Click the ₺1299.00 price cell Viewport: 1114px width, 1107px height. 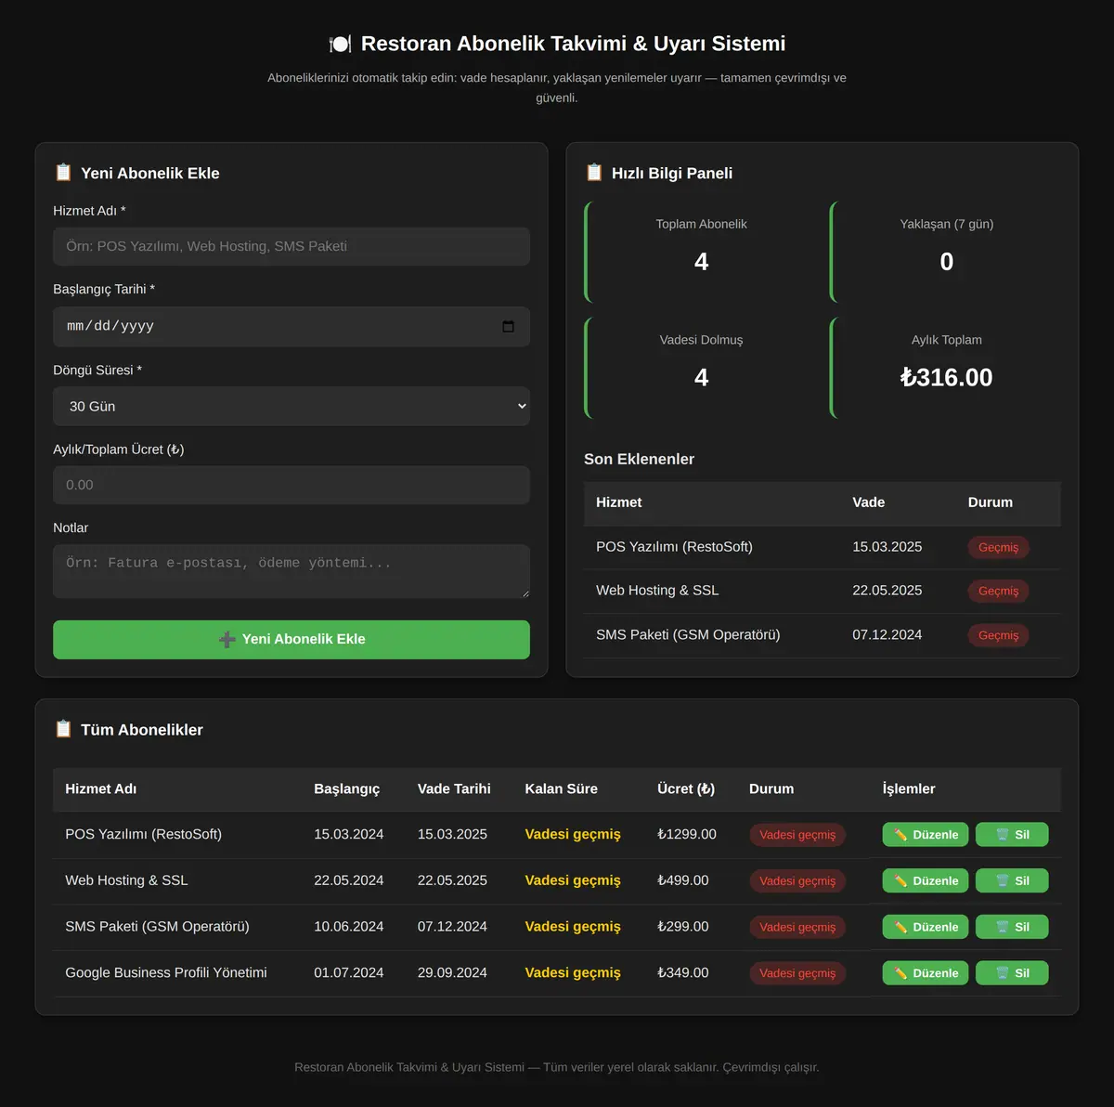coord(687,834)
